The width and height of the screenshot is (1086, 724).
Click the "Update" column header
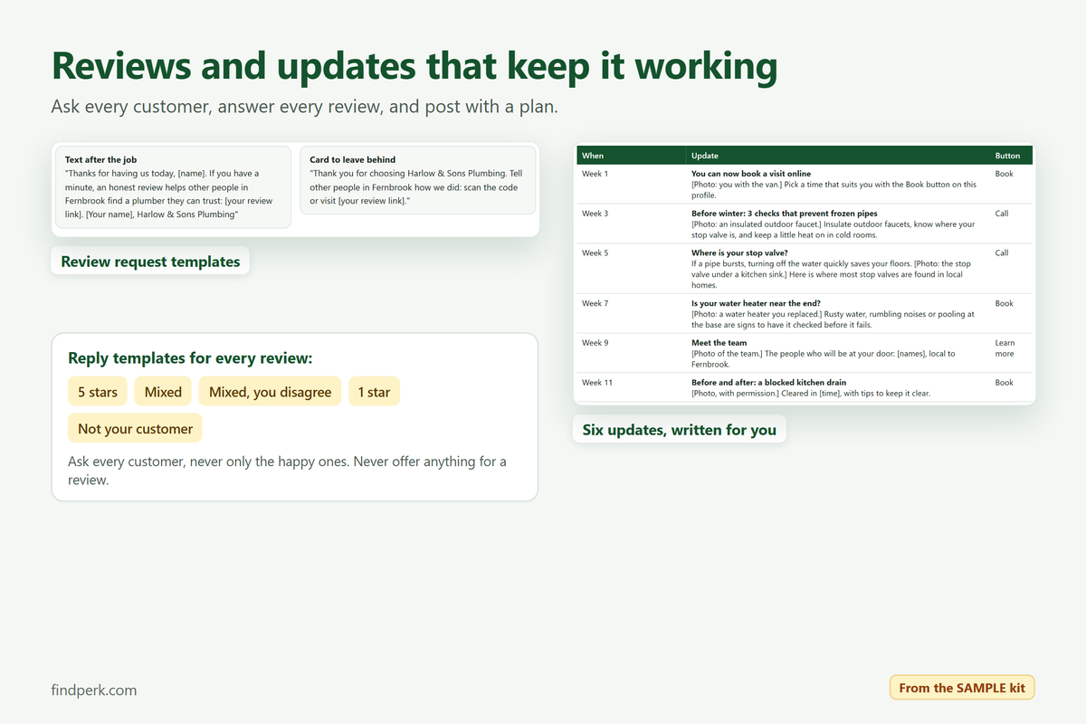click(838, 156)
